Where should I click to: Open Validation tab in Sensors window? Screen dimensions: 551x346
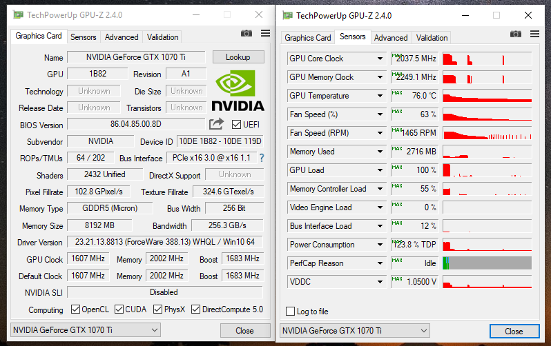432,38
